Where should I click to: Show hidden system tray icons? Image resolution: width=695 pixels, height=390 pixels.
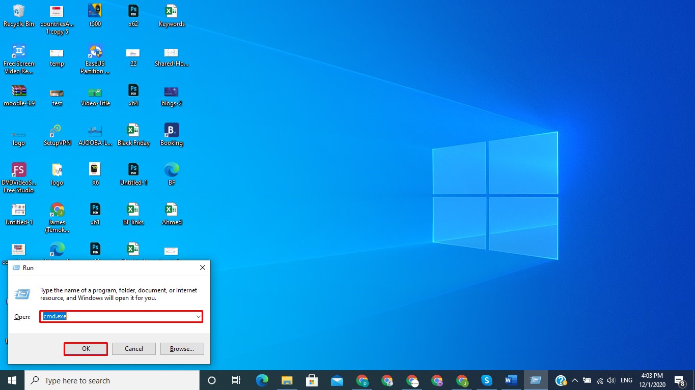[x=574, y=380]
